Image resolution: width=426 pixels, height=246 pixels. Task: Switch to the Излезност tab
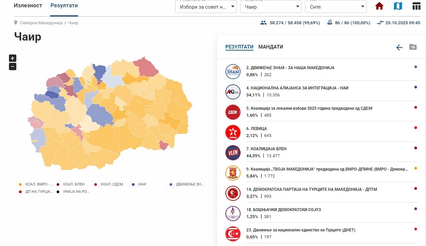28,6
